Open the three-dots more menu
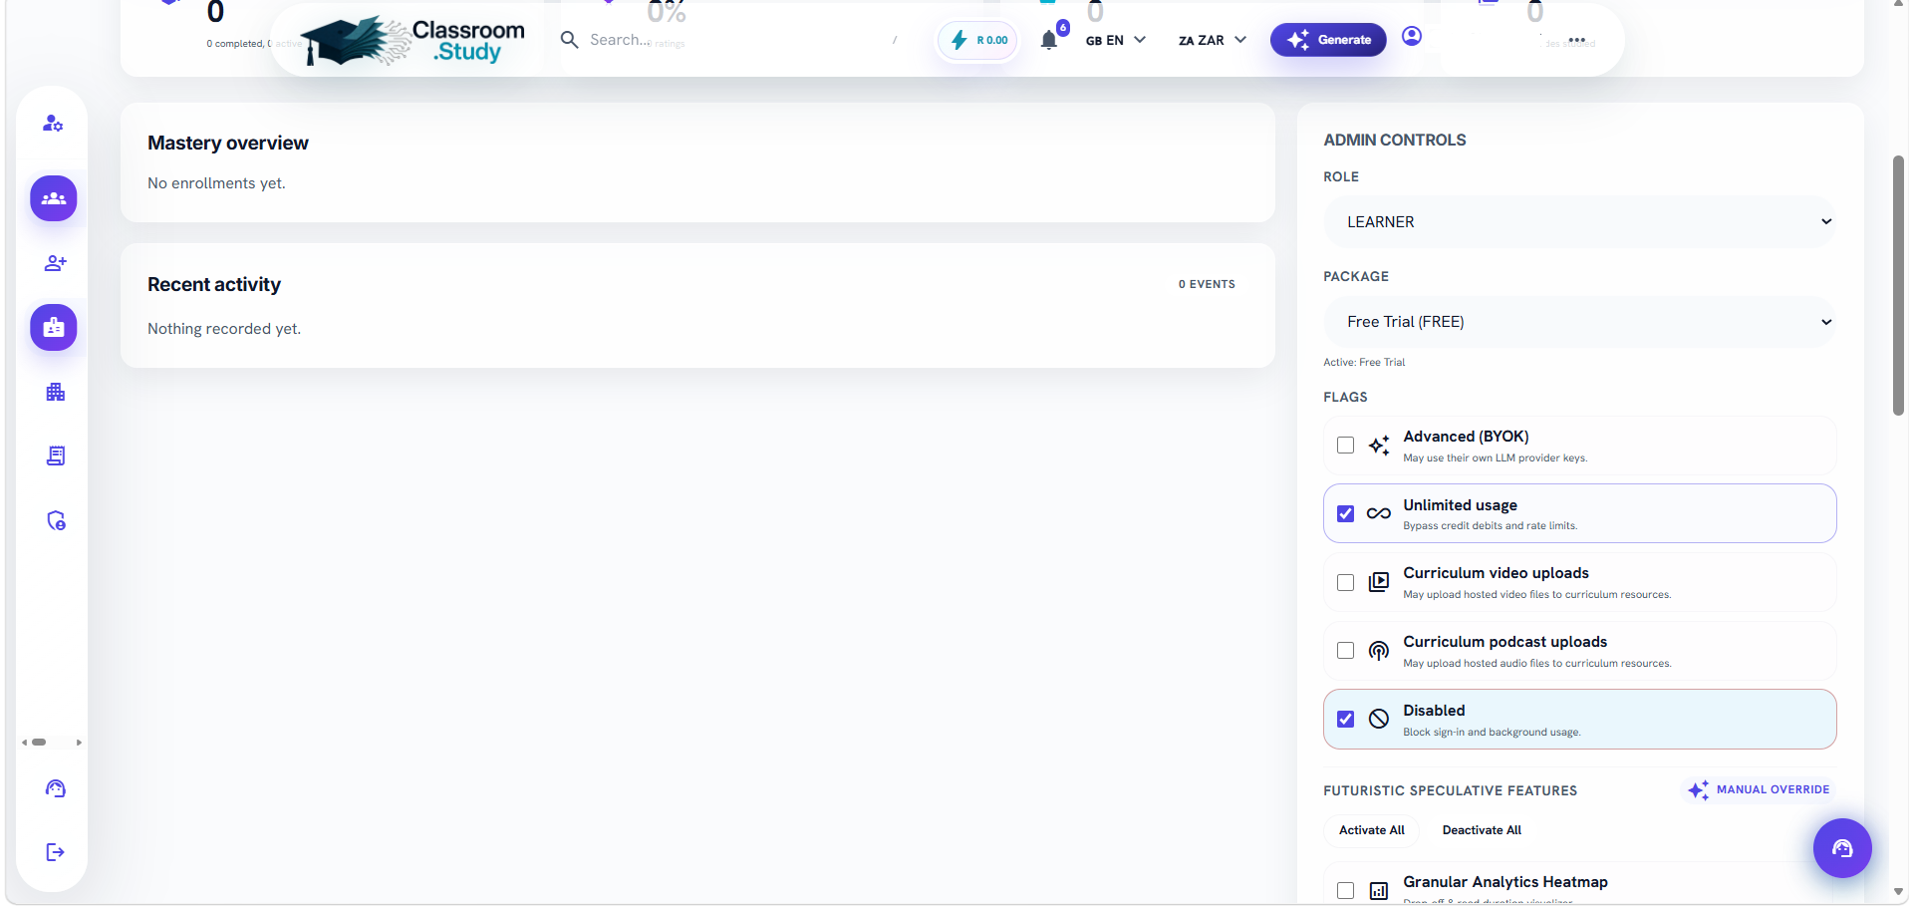The height and width of the screenshot is (907, 1913). [1576, 41]
